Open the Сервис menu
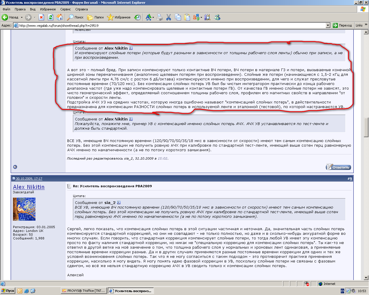This screenshot has width=369, height=295. point(65,9)
